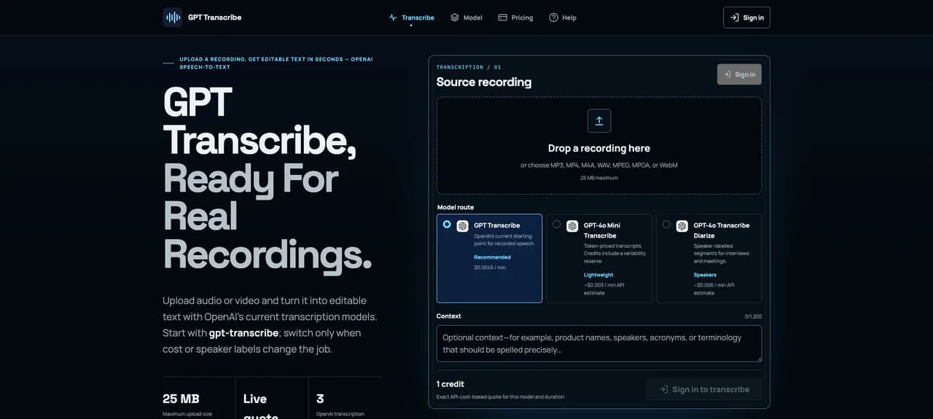Click the Lightweight label on the GPT-4o Mini card
This screenshot has height=419, width=933.
click(x=599, y=275)
